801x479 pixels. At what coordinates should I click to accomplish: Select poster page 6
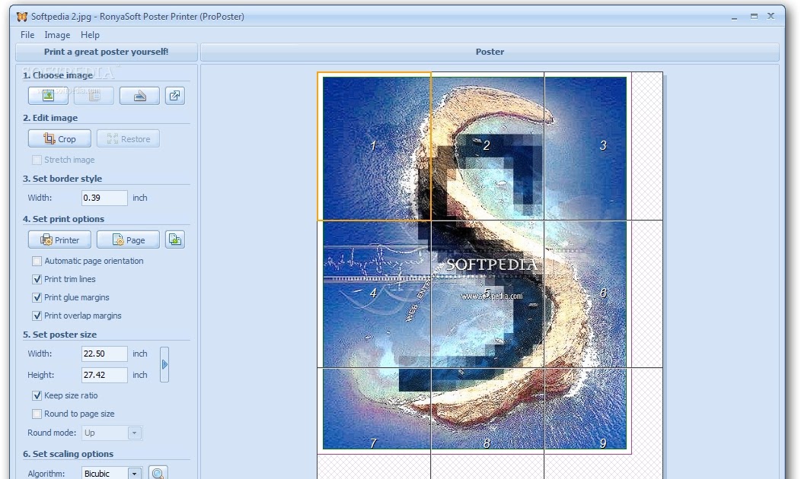pos(603,293)
